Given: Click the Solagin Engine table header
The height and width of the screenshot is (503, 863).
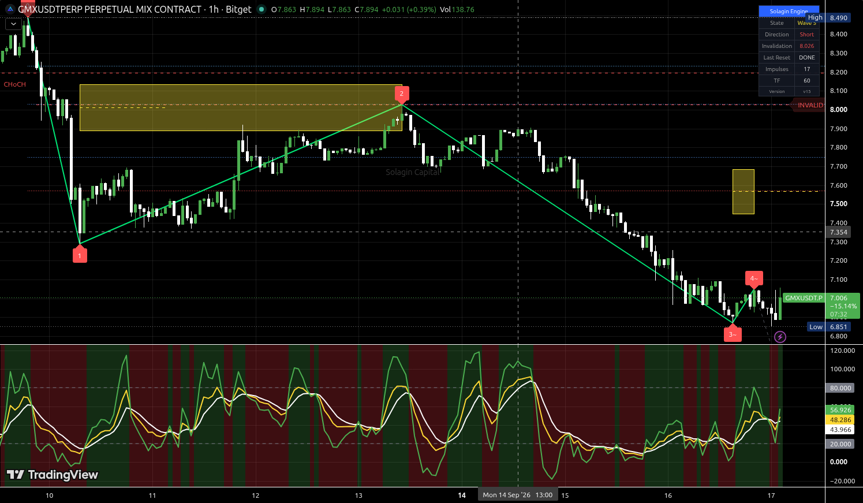Looking at the screenshot, I should 789,12.
